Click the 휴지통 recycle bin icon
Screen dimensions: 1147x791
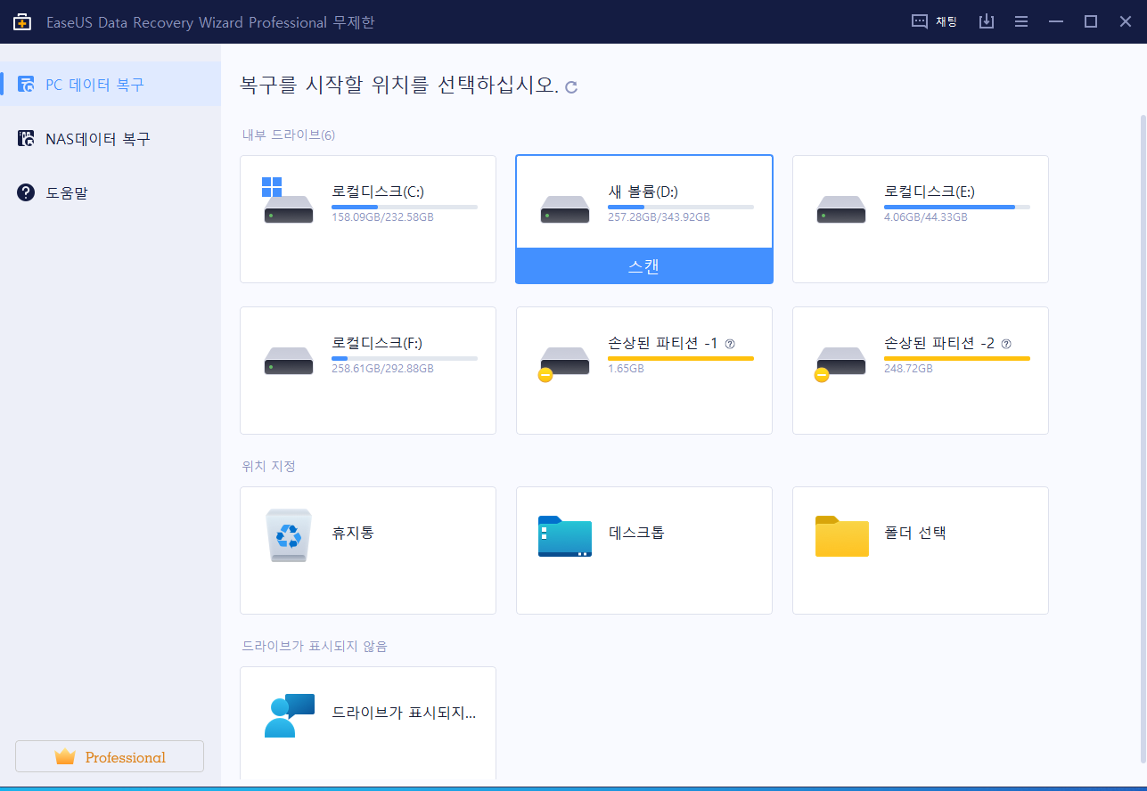(x=289, y=535)
